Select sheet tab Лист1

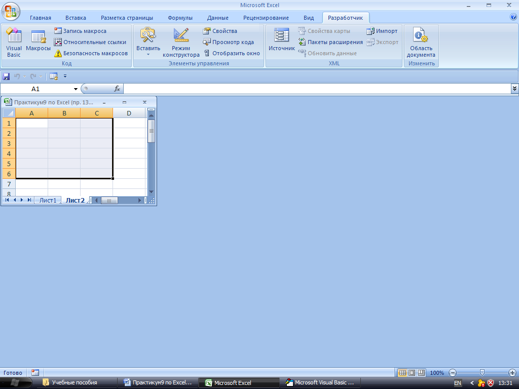click(48, 200)
